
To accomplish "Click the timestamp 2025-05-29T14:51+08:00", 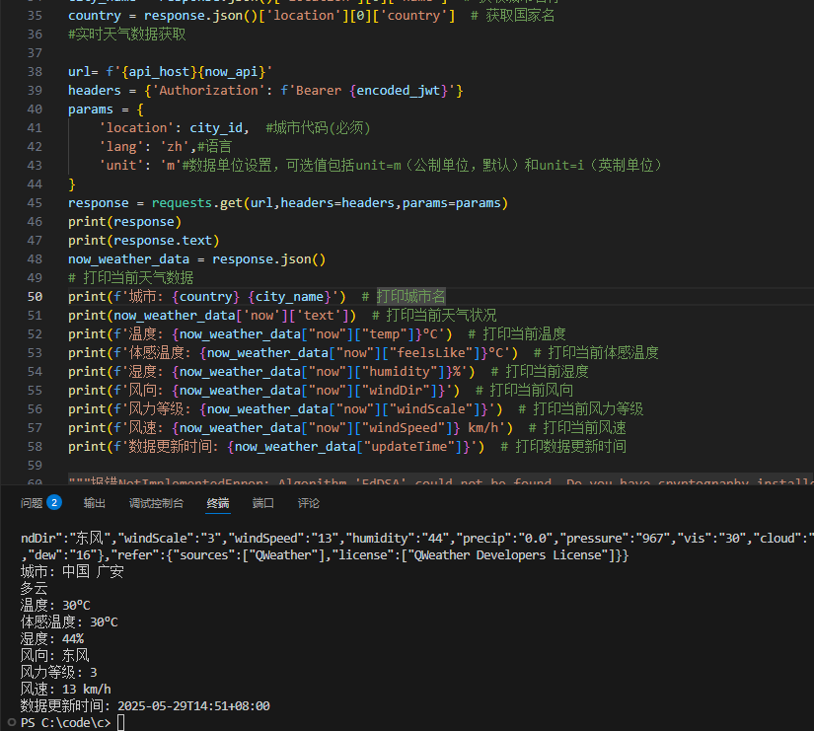I will click(193, 706).
